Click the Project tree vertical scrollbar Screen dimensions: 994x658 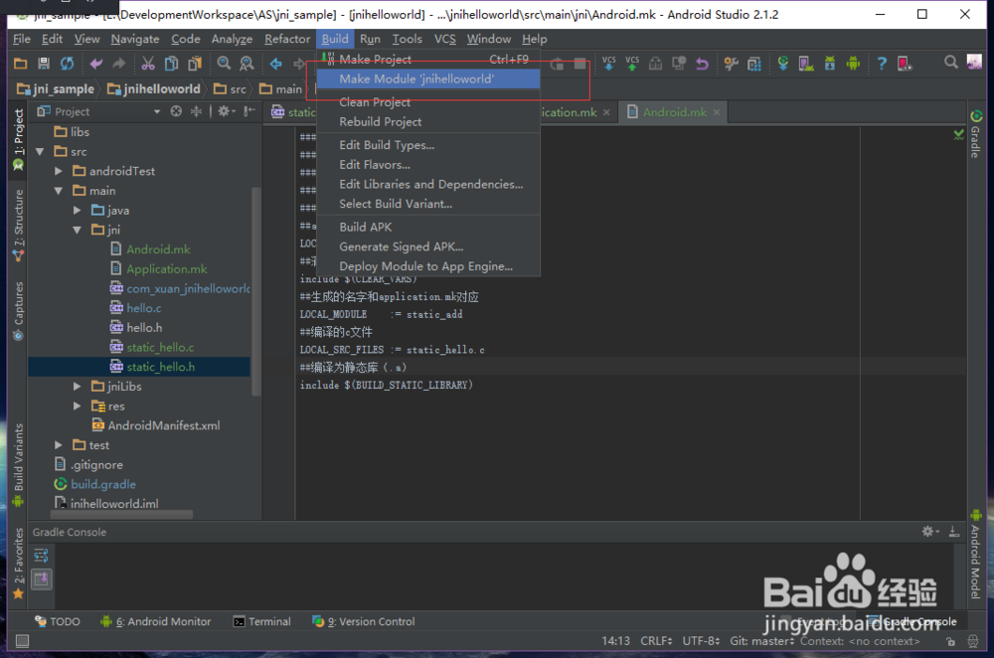[256, 291]
